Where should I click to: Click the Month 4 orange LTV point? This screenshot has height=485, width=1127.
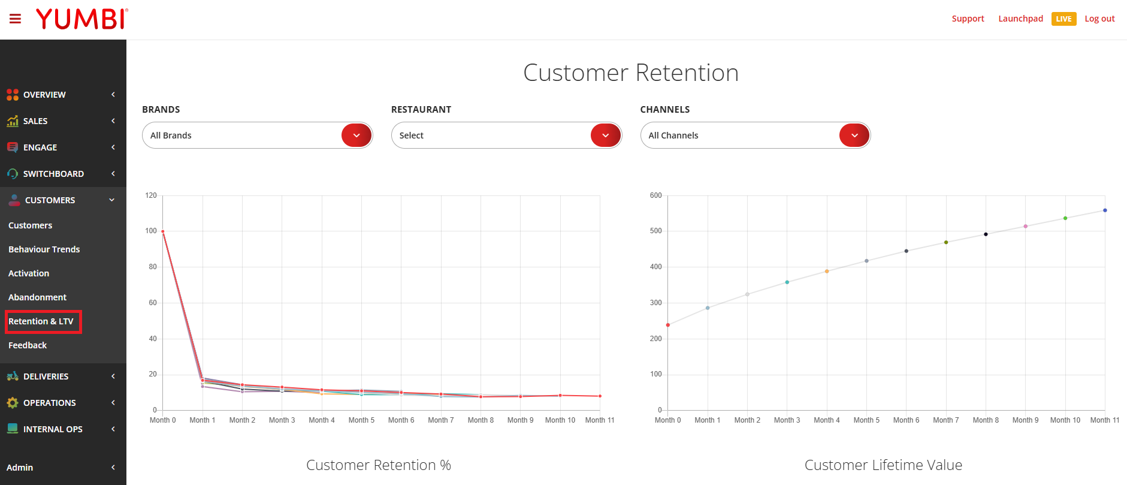click(827, 272)
